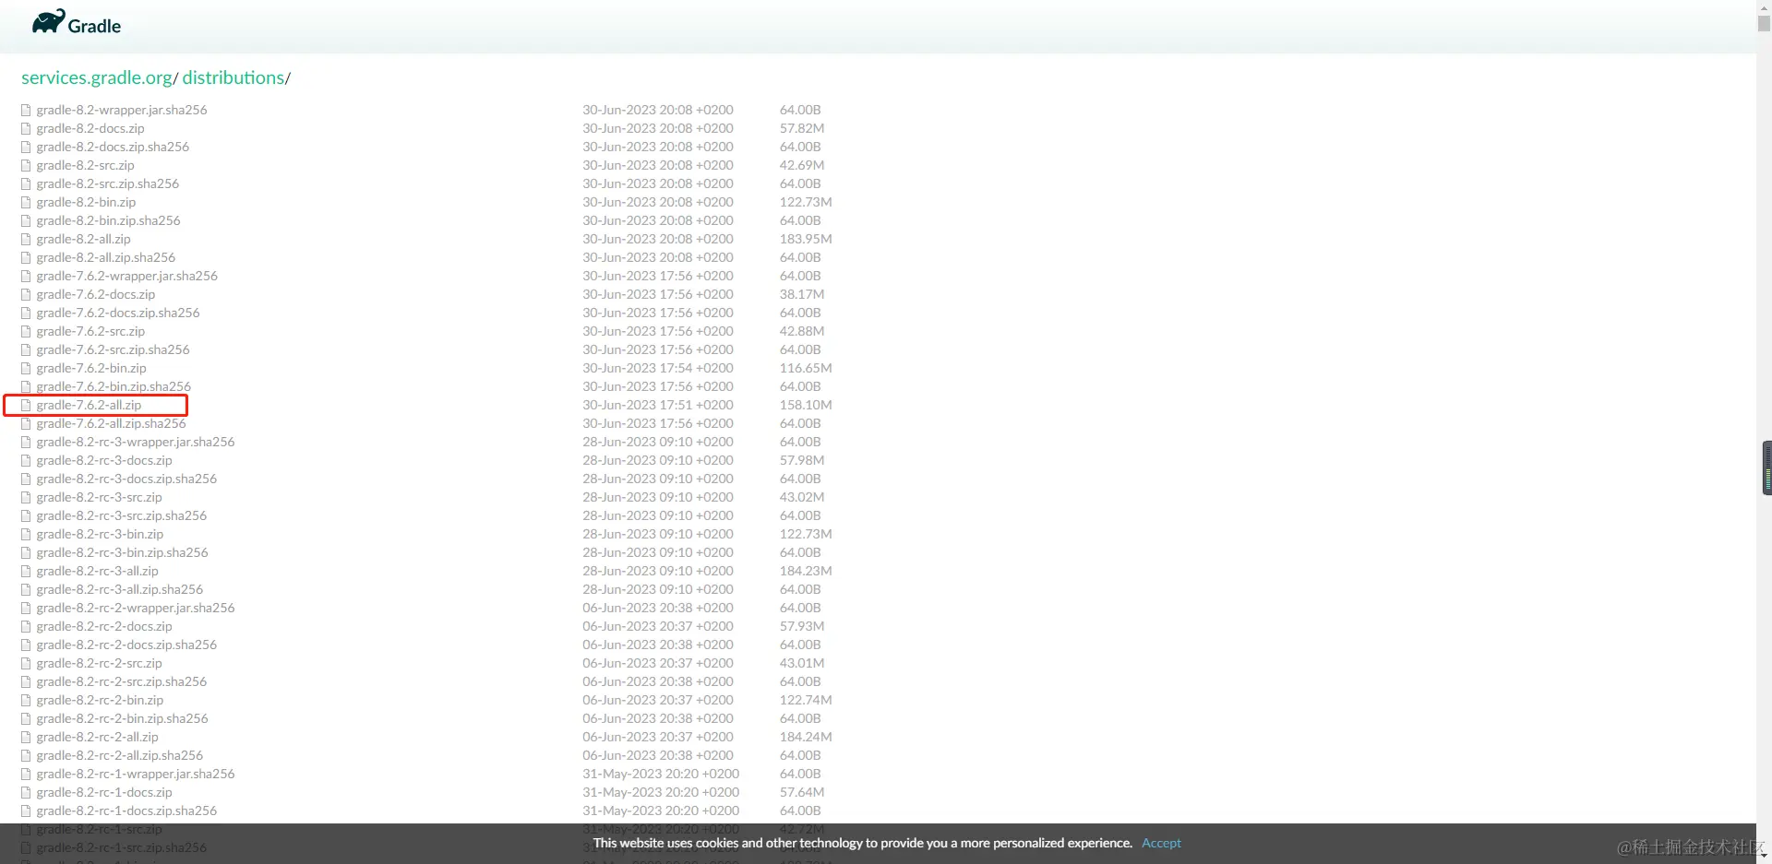
Task: Download gradle-8.2-rc-2-docs.zip
Action: click(104, 626)
